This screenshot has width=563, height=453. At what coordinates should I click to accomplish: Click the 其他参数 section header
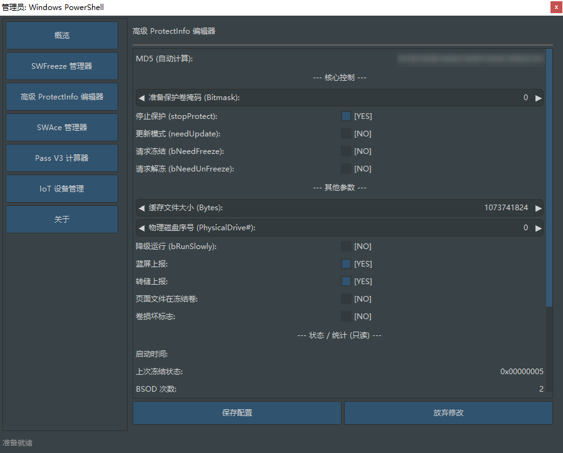[339, 188]
